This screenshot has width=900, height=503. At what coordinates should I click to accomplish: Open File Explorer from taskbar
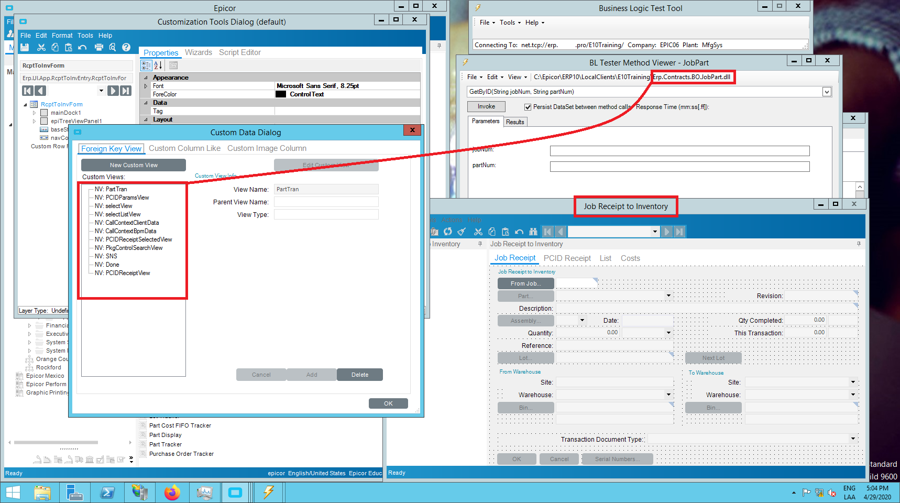pos(42,493)
